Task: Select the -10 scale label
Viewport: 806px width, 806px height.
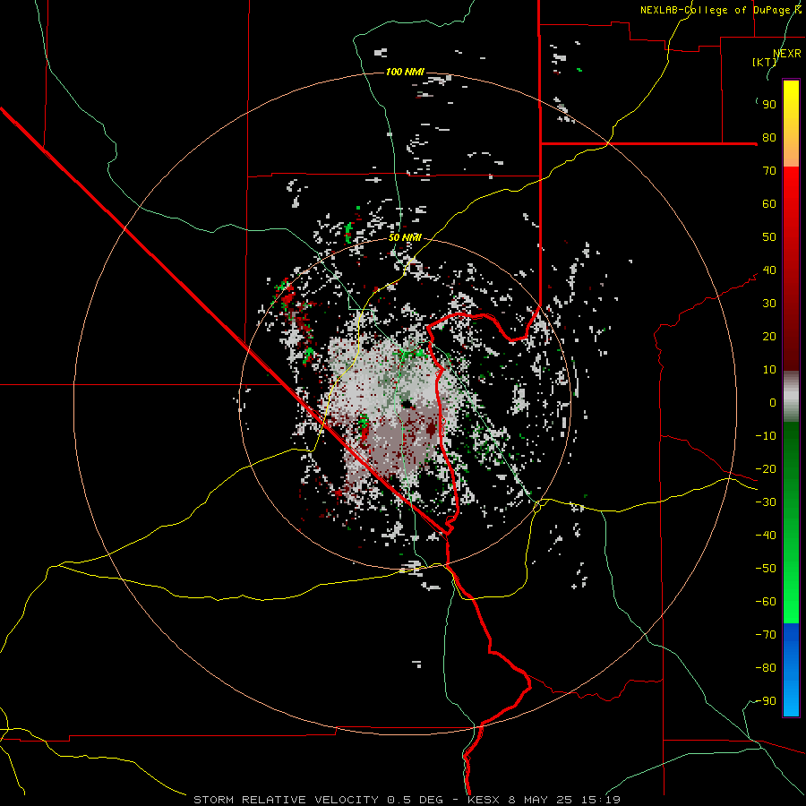Action: [x=766, y=436]
